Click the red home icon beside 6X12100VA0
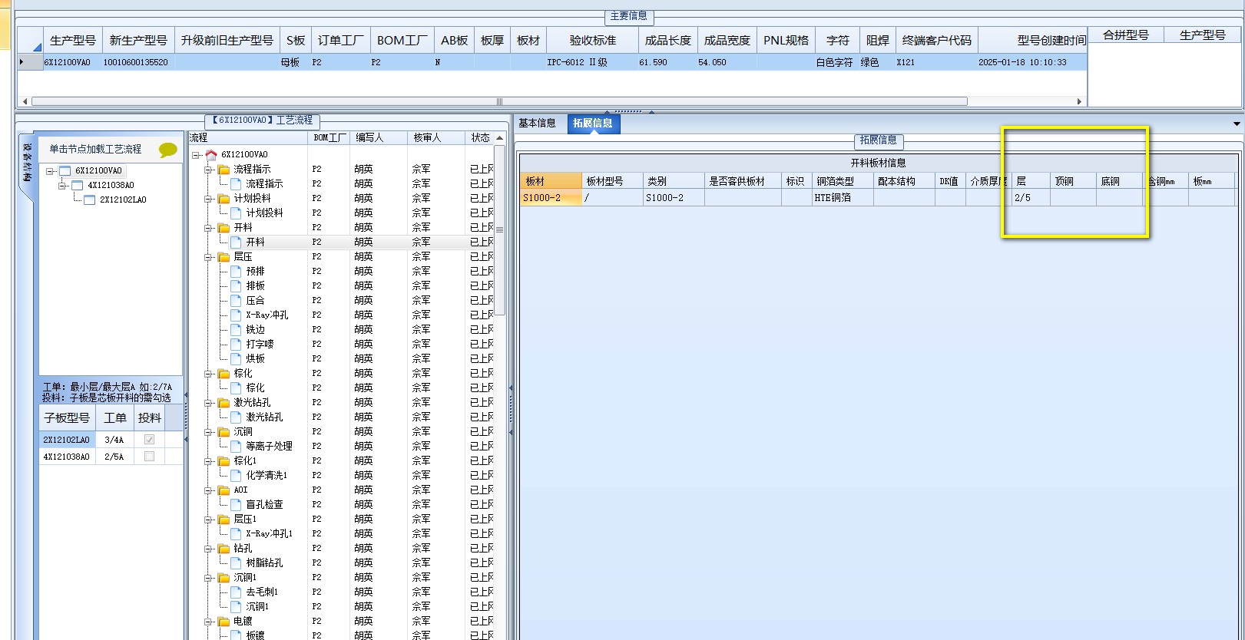This screenshot has height=640, width=1245. pos(211,154)
